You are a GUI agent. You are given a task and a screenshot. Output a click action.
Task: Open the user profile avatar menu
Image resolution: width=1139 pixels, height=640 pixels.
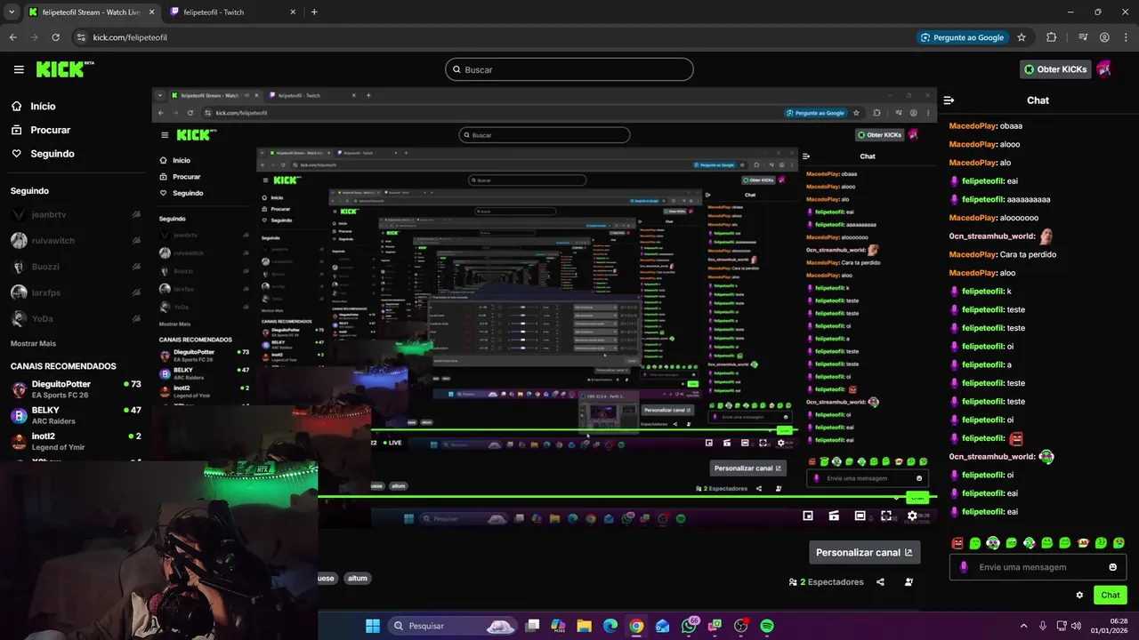click(x=1104, y=69)
